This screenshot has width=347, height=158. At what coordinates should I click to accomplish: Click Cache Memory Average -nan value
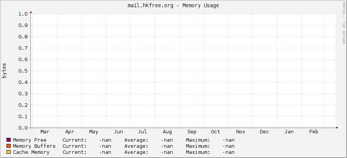(167, 152)
